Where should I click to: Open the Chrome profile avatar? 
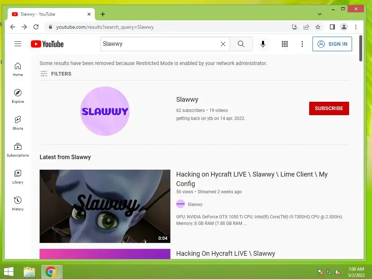click(x=344, y=27)
